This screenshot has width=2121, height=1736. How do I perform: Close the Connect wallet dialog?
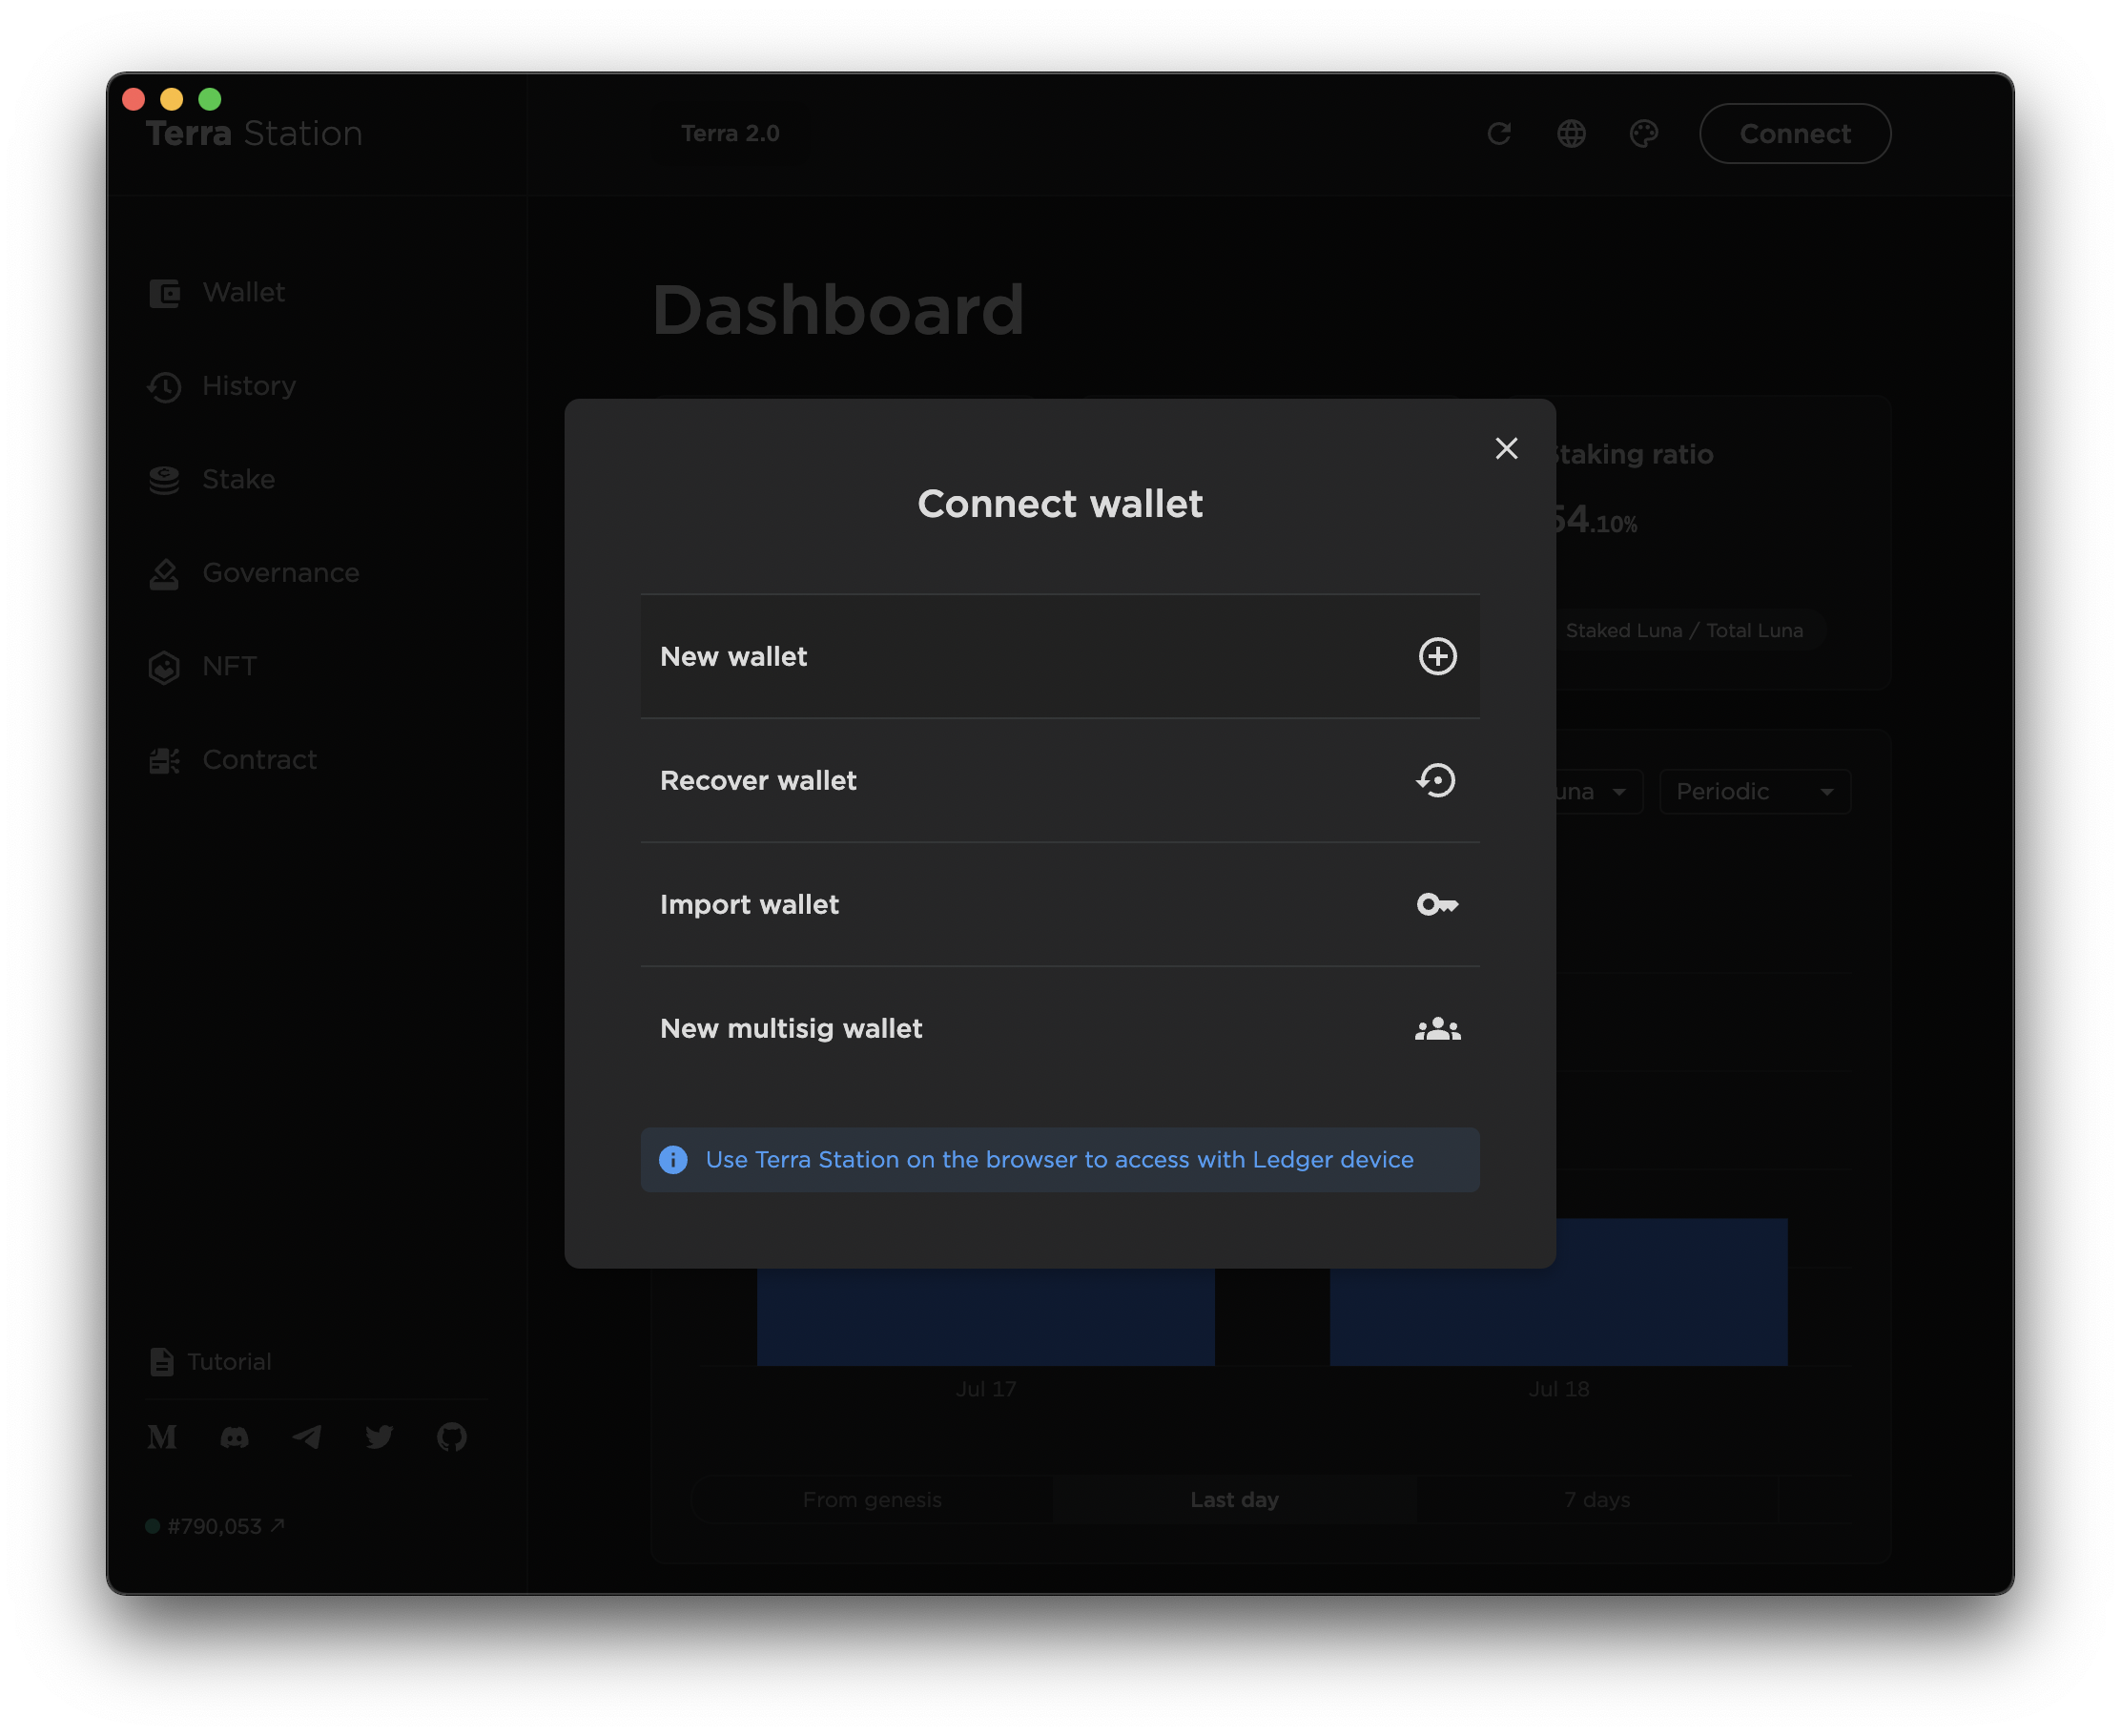coord(1506,448)
